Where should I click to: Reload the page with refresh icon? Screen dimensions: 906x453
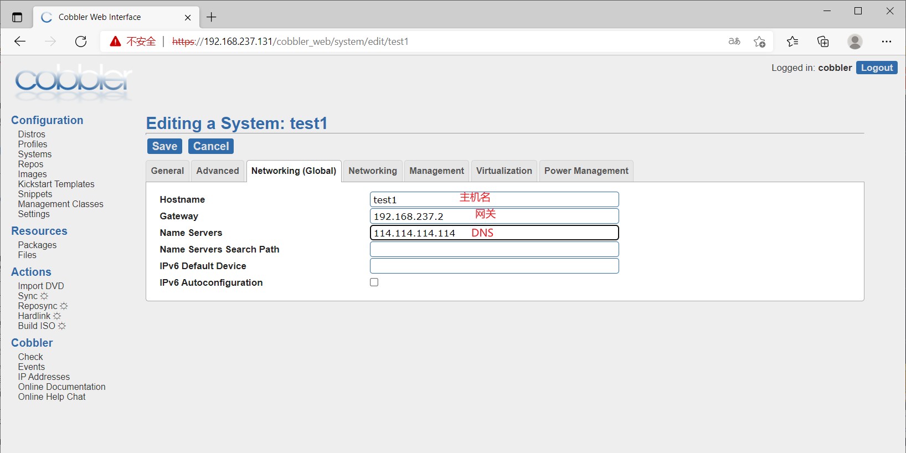coord(81,42)
